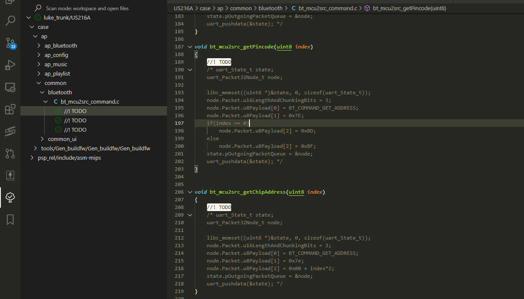Viewport: 524px width, 299px height.
Task: Fold bt_mcu2src_getChipAddress function at line 206
Action: (x=190, y=192)
